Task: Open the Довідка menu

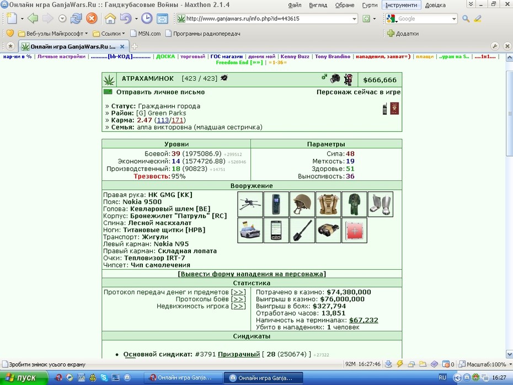Action: (x=435, y=5)
